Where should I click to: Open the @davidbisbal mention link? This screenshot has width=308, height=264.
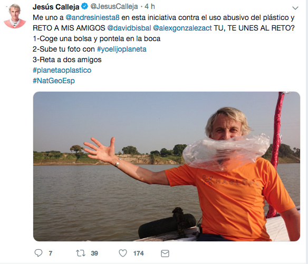tap(129, 28)
